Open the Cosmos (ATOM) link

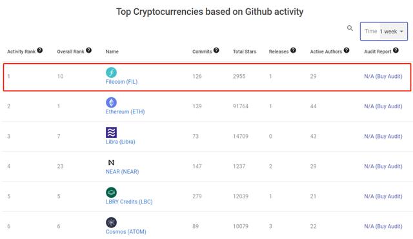point(126,232)
